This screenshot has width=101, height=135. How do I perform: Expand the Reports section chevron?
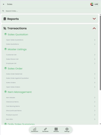click(94, 19)
